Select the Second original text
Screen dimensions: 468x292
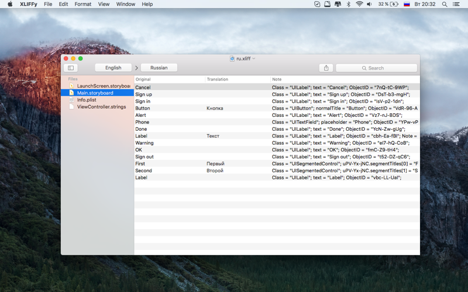point(143,171)
